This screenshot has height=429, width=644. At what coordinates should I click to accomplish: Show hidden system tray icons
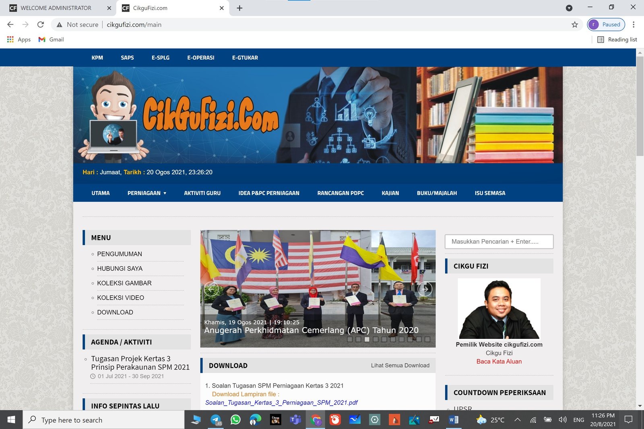[x=518, y=420]
